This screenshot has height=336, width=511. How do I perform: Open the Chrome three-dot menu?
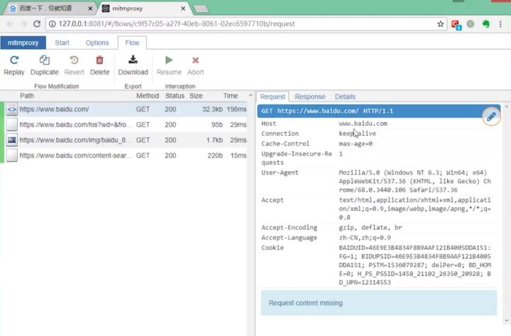tap(500, 24)
